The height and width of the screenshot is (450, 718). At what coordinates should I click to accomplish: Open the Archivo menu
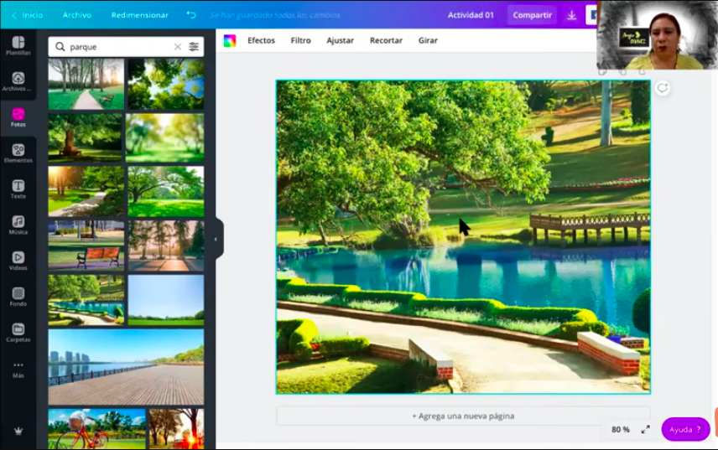point(77,15)
